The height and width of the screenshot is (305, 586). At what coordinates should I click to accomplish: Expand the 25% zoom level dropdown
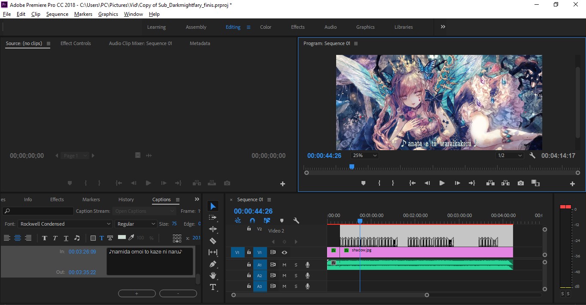pos(365,156)
